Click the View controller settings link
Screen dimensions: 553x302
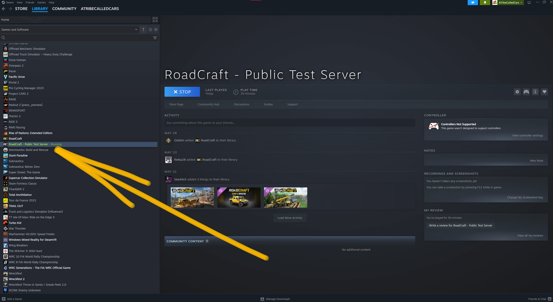[527, 136]
